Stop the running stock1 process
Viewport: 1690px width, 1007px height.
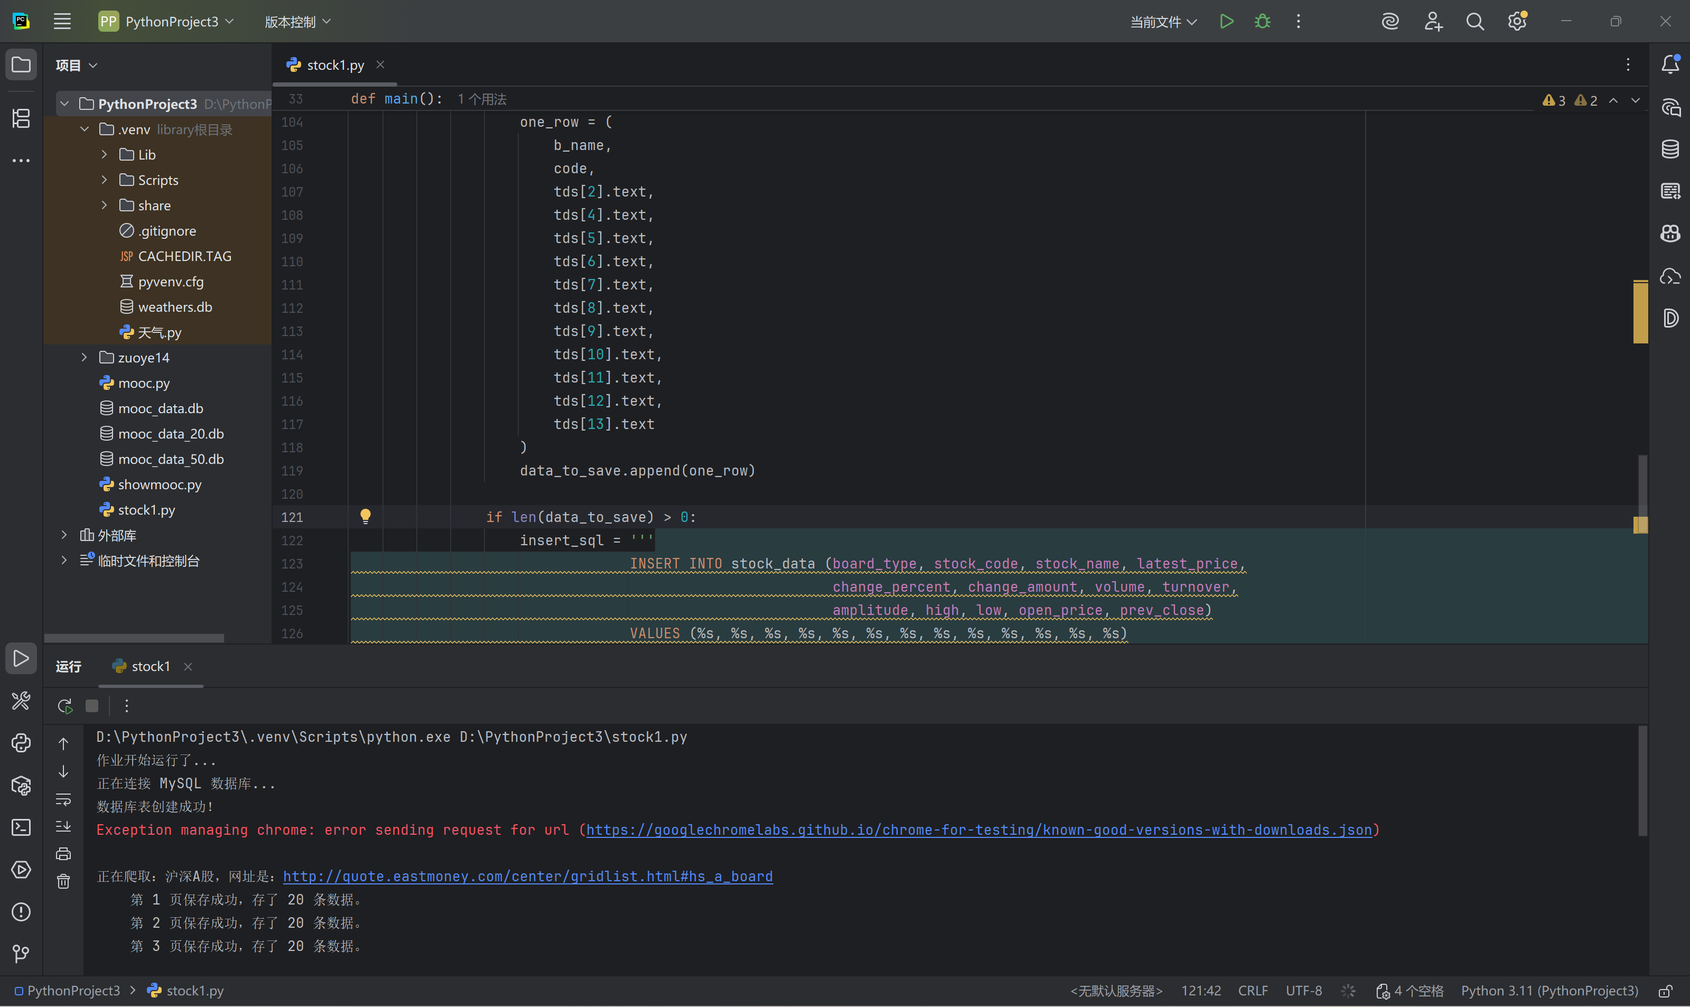pos(91,706)
